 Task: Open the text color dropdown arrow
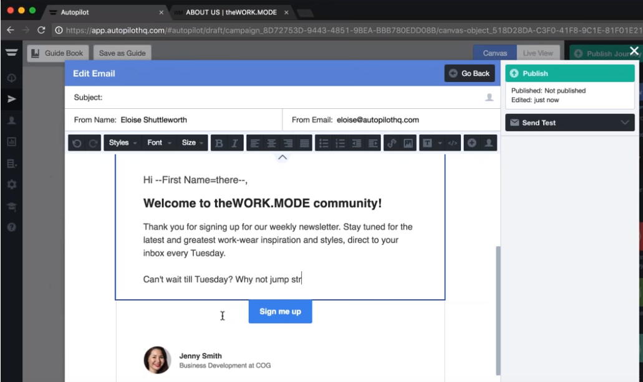[x=440, y=143]
